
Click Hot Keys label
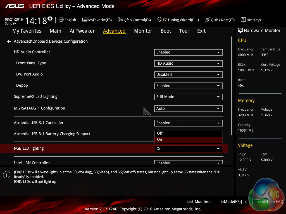[x=254, y=20]
